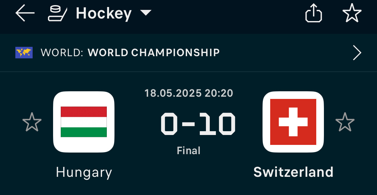
Task: Toggle the favorite star beside Switzerland
Action: (345, 122)
